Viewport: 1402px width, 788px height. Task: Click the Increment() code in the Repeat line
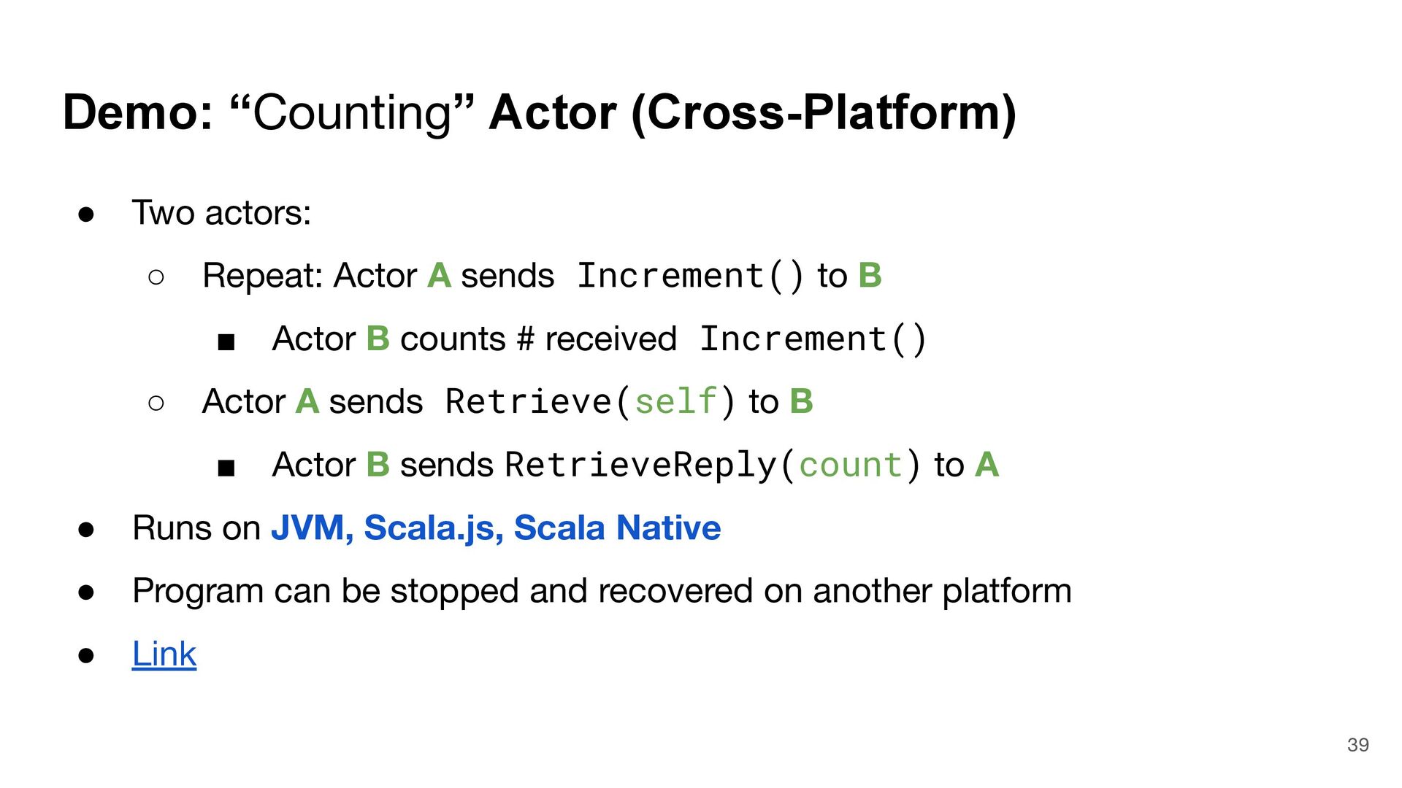coord(690,277)
